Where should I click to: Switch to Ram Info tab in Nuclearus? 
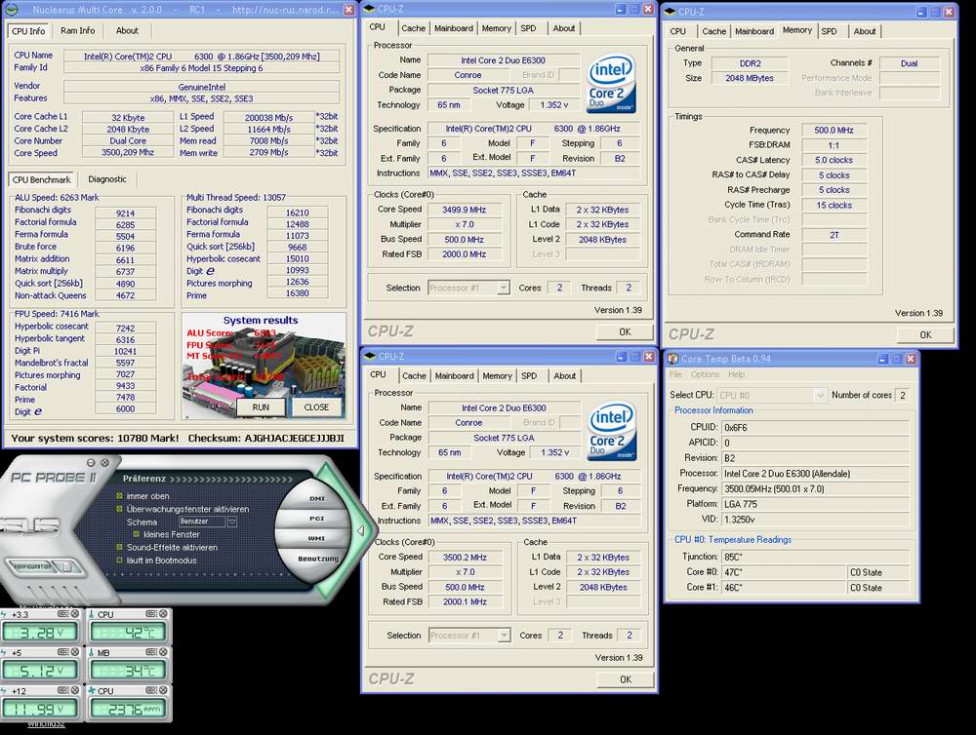78,30
